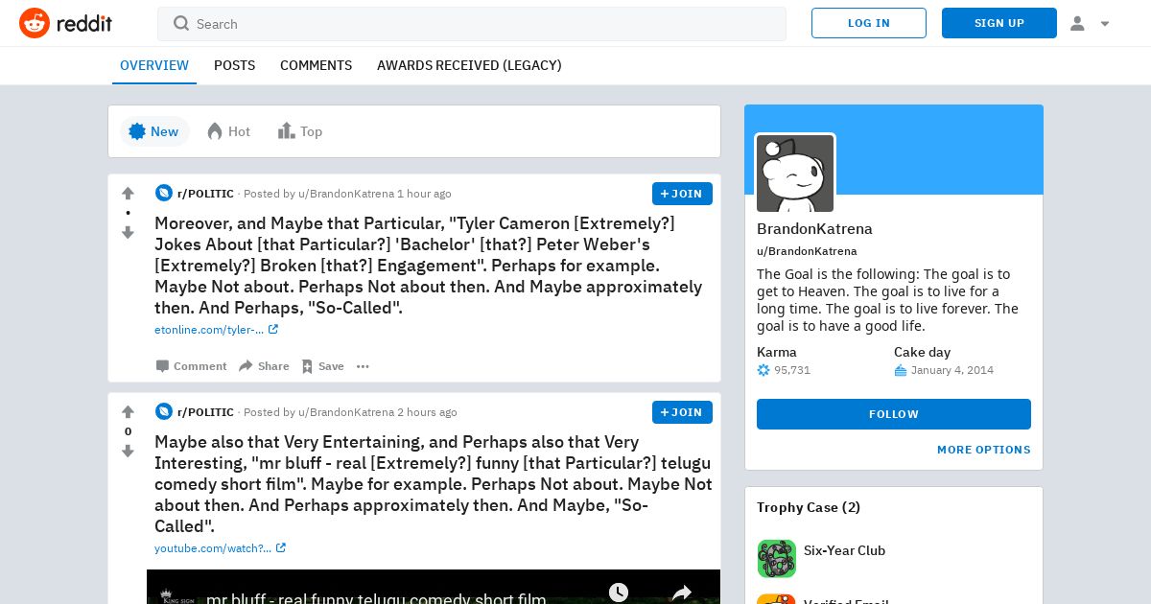Click Save on Tyler Cameron post
Viewport: 1151px width, 604px height.
(x=322, y=366)
